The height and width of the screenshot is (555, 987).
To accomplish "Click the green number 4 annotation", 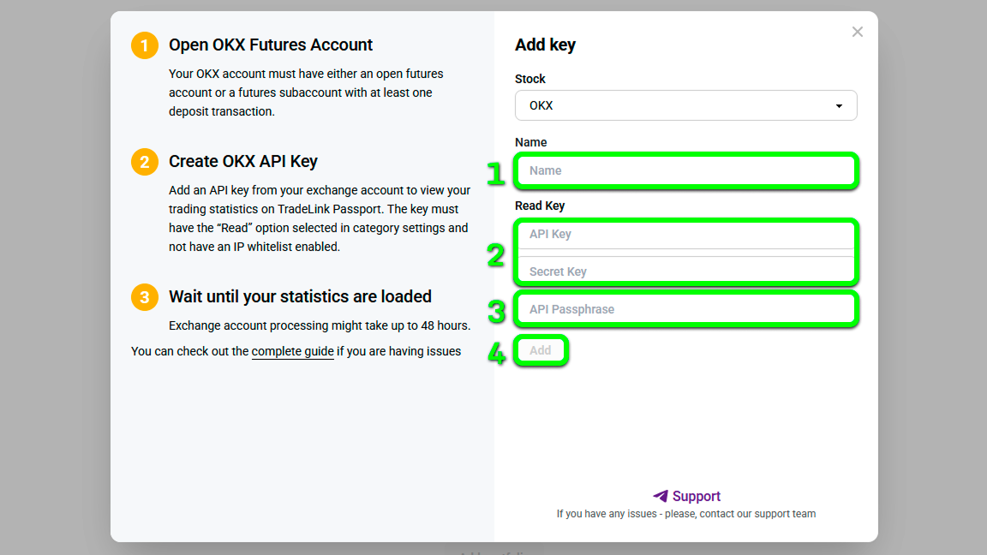I will point(497,353).
